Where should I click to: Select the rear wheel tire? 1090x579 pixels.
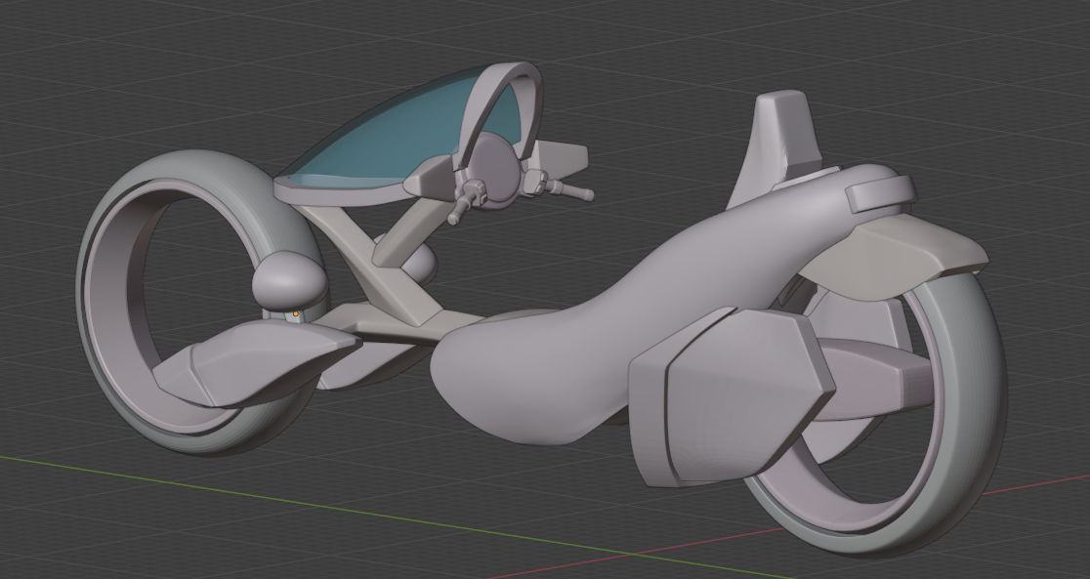click(x=973, y=390)
